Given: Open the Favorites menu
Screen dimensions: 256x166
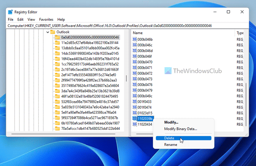Looking at the screenshot, I should (x=46, y=19).
